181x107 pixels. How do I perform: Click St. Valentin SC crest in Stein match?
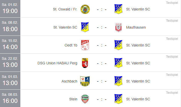tap(118, 99)
